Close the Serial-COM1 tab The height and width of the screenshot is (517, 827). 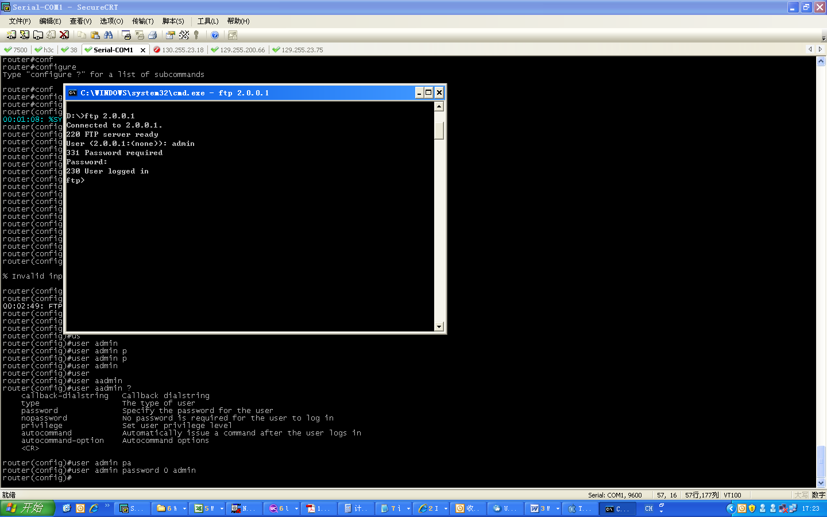[143, 50]
